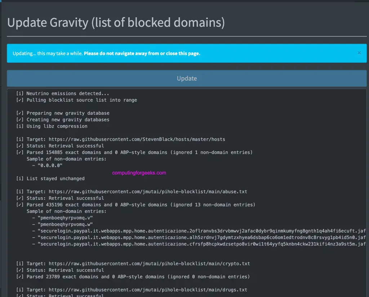The height and width of the screenshot is (297, 369).
Task: Click the "Creating new gravity databases" line
Action: (63, 120)
